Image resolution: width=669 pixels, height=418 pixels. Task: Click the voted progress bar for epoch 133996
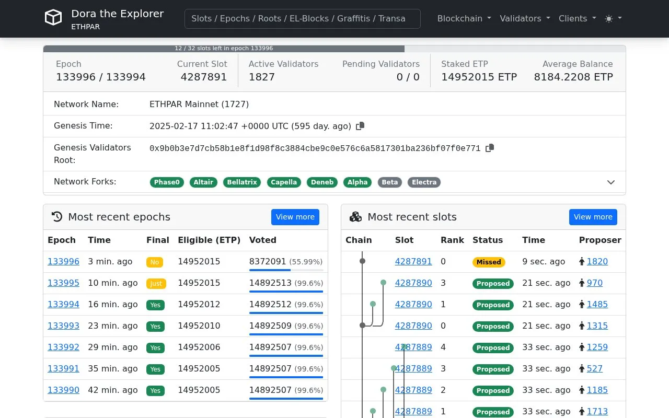[286, 270]
